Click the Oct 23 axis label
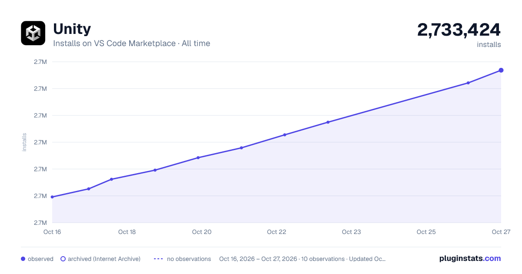This screenshot has height=274, width=522. tap(351, 232)
